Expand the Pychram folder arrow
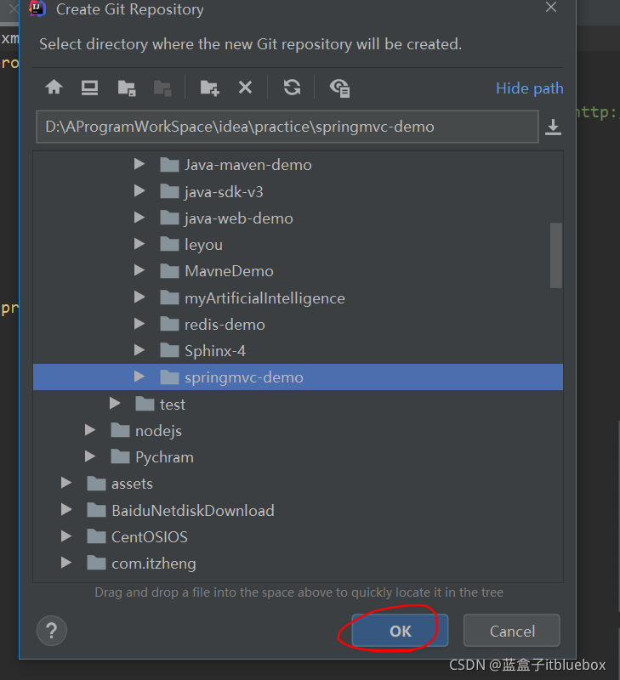Viewport: 620px width, 680px height. [x=90, y=456]
